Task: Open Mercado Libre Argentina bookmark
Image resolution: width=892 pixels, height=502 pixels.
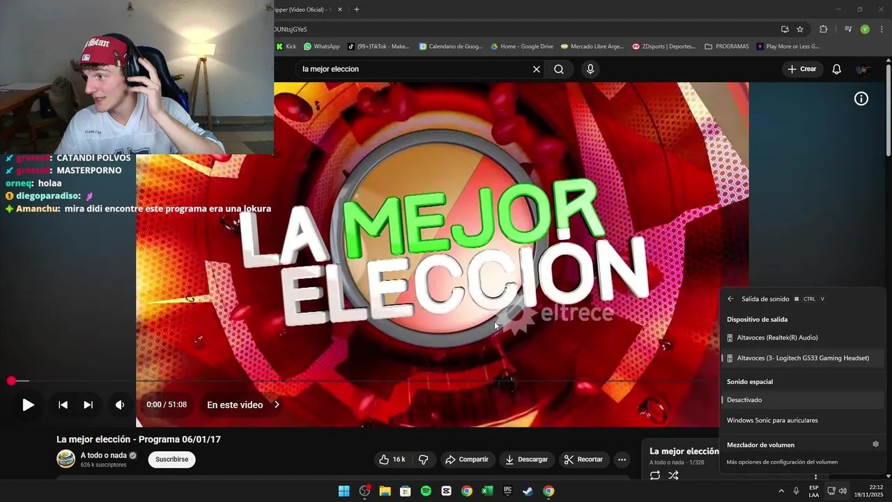Action: coord(592,47)
